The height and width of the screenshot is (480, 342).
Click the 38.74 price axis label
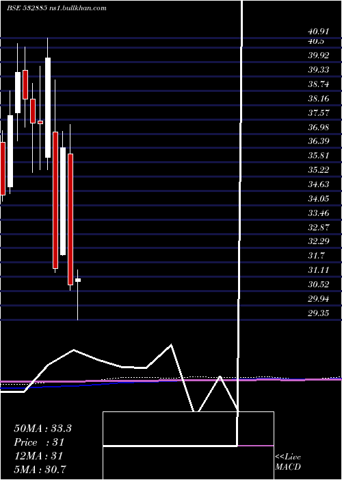click(x=319, y=84)
